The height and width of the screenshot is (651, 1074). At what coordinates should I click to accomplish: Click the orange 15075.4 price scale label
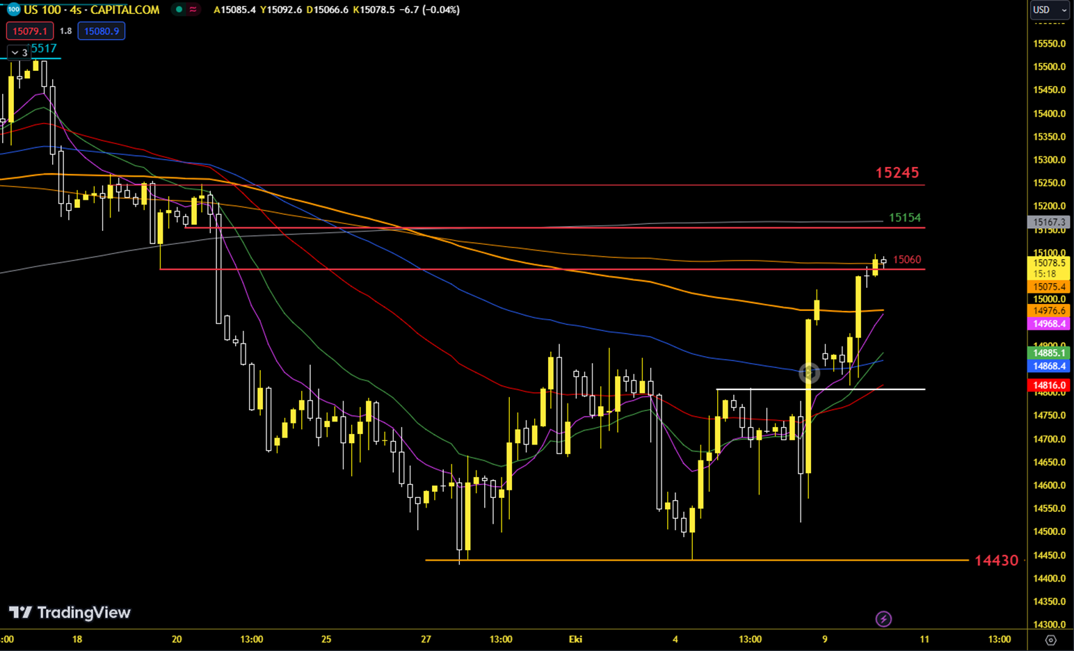1049,287
